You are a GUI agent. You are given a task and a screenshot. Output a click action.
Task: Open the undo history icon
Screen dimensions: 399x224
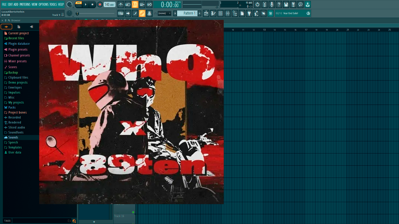[x=257, y=4]
